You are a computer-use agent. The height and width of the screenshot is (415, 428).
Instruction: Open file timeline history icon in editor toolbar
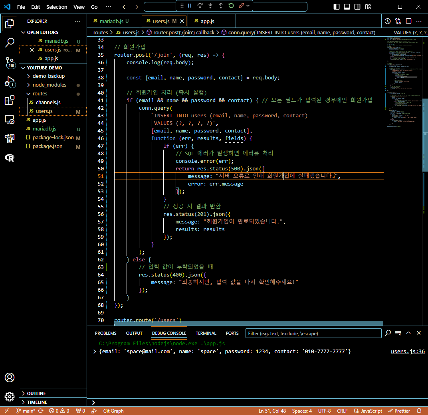(x=388, y=21)
